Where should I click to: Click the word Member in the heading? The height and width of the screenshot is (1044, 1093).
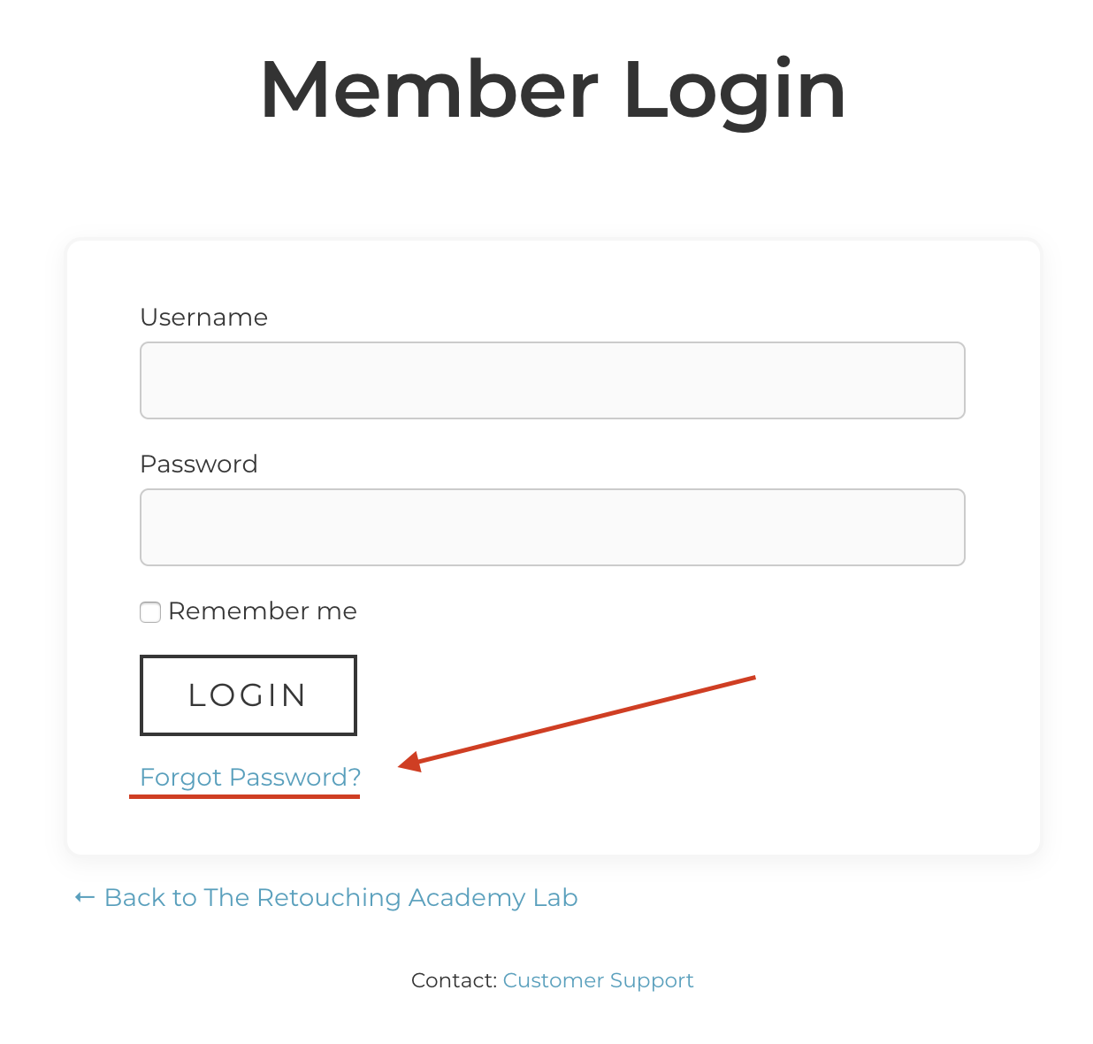429,90
